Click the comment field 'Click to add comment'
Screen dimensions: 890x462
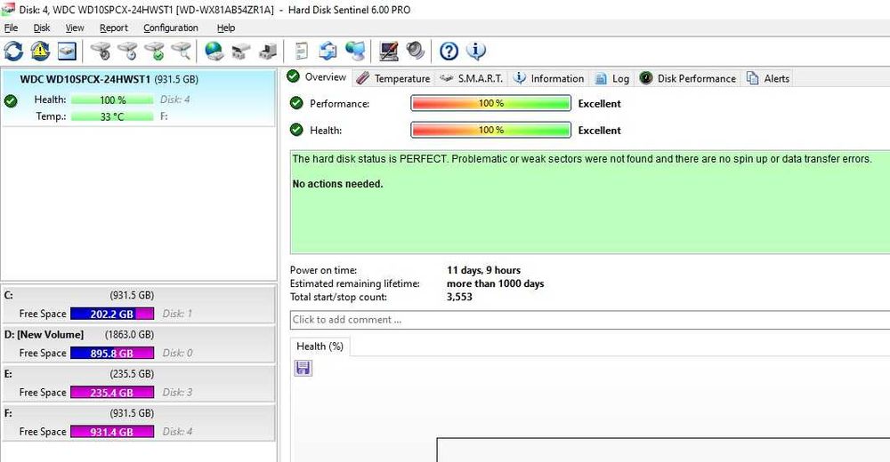(590, 320)
